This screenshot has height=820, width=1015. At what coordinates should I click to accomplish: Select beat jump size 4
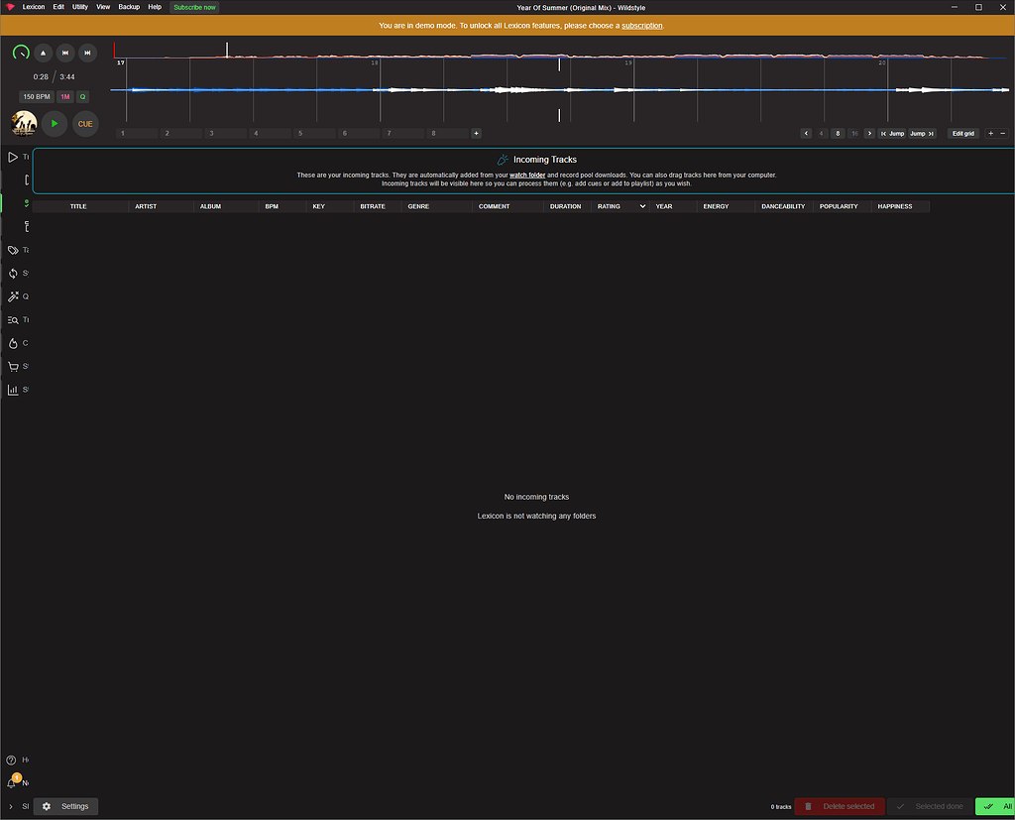821,133
